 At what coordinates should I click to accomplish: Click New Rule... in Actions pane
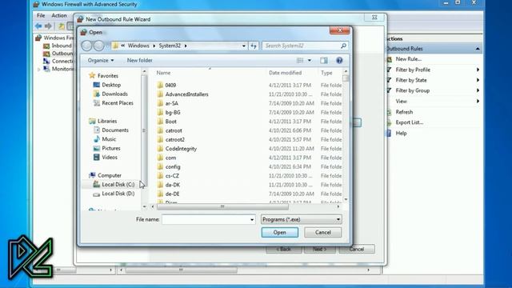[x=409, y=59]
